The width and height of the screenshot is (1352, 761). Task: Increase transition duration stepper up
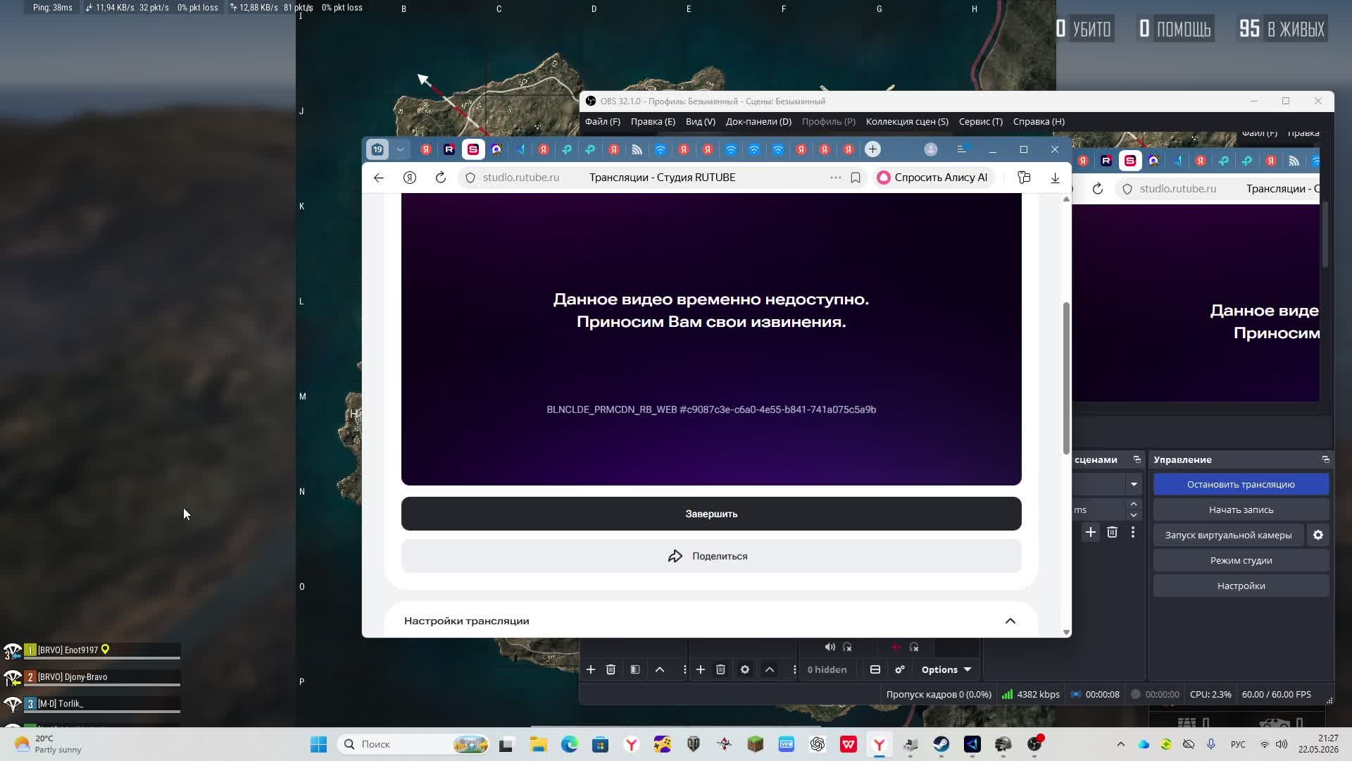(1134, 504)
